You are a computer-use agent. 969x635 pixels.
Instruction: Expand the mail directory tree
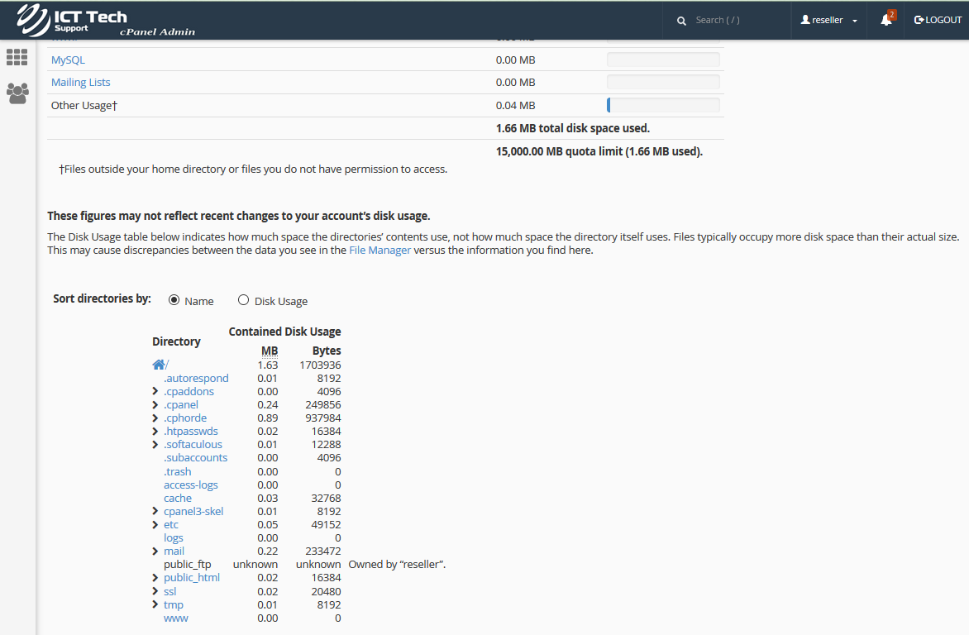point(155,551)
